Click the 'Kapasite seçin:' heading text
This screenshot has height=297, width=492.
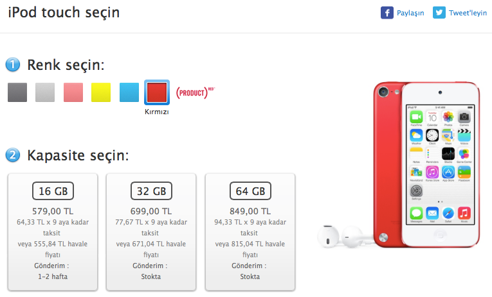pyautogui.click(x=78, y=155)
